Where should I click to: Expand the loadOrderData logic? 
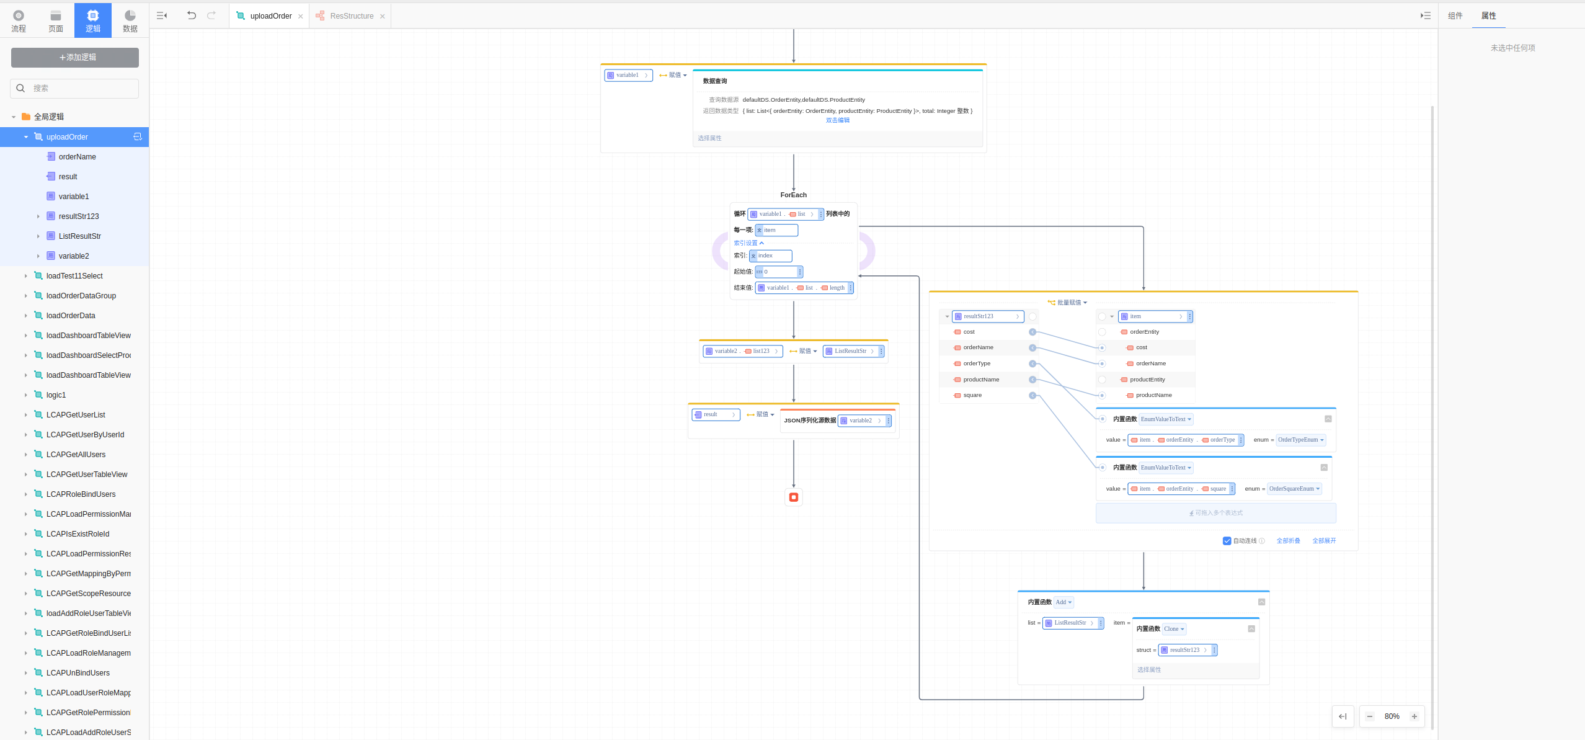tap(26, 316)
